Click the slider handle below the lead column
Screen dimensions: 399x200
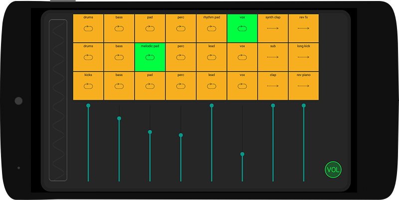pos(211,105)
